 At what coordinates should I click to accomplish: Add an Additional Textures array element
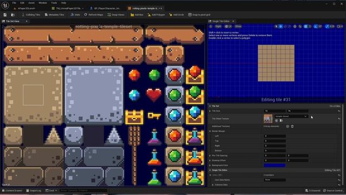pyautogui.click(x=287, y=126)
